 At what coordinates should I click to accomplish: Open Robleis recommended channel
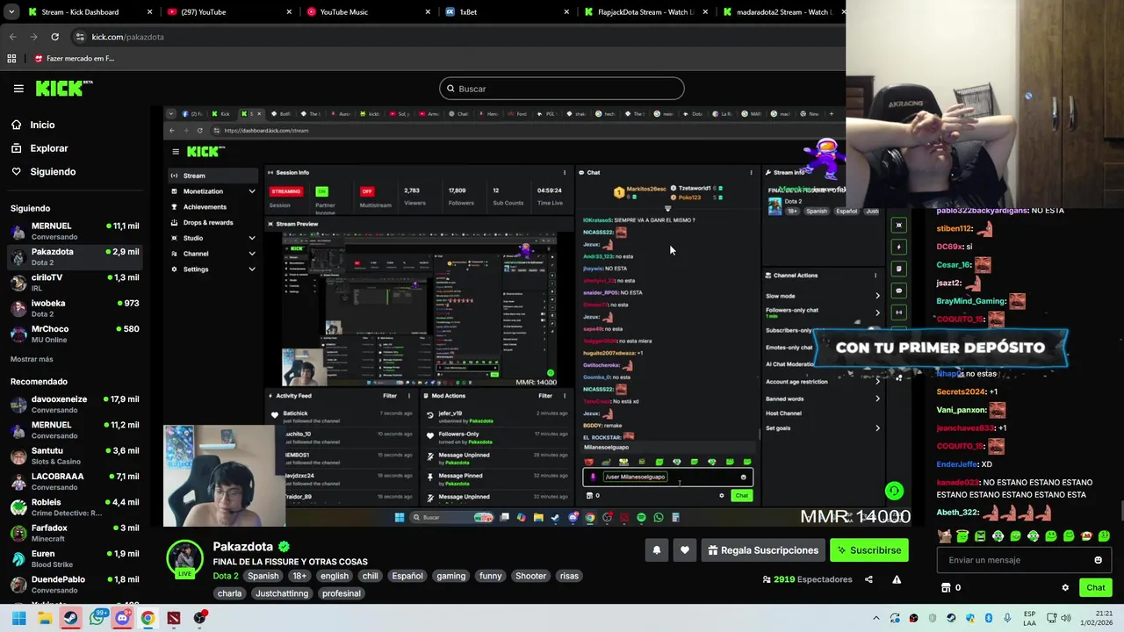[75, 507]
